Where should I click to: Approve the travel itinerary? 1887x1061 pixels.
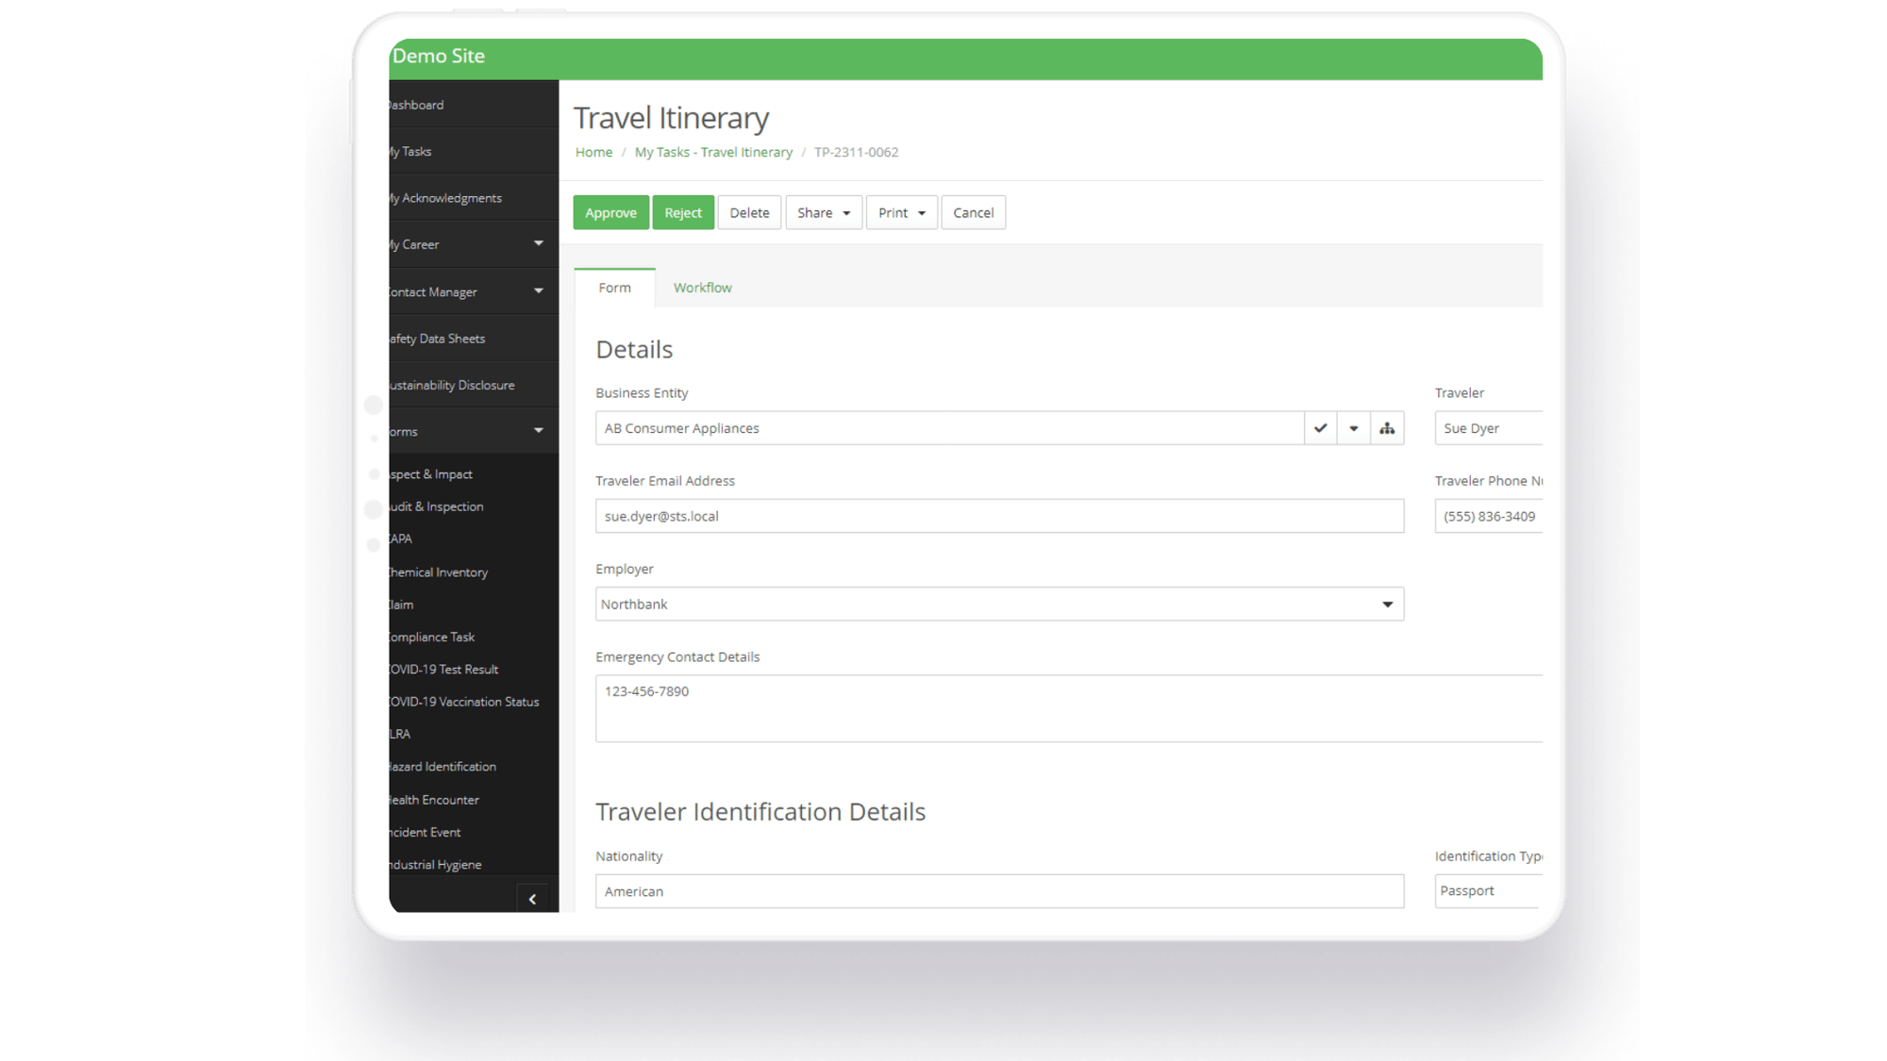click(610, 212)
